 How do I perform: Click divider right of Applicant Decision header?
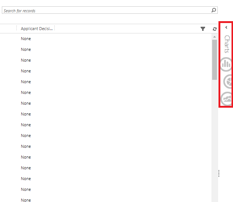55,29
